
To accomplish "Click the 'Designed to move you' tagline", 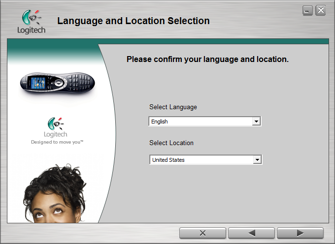I will click(x=57, y=142).
